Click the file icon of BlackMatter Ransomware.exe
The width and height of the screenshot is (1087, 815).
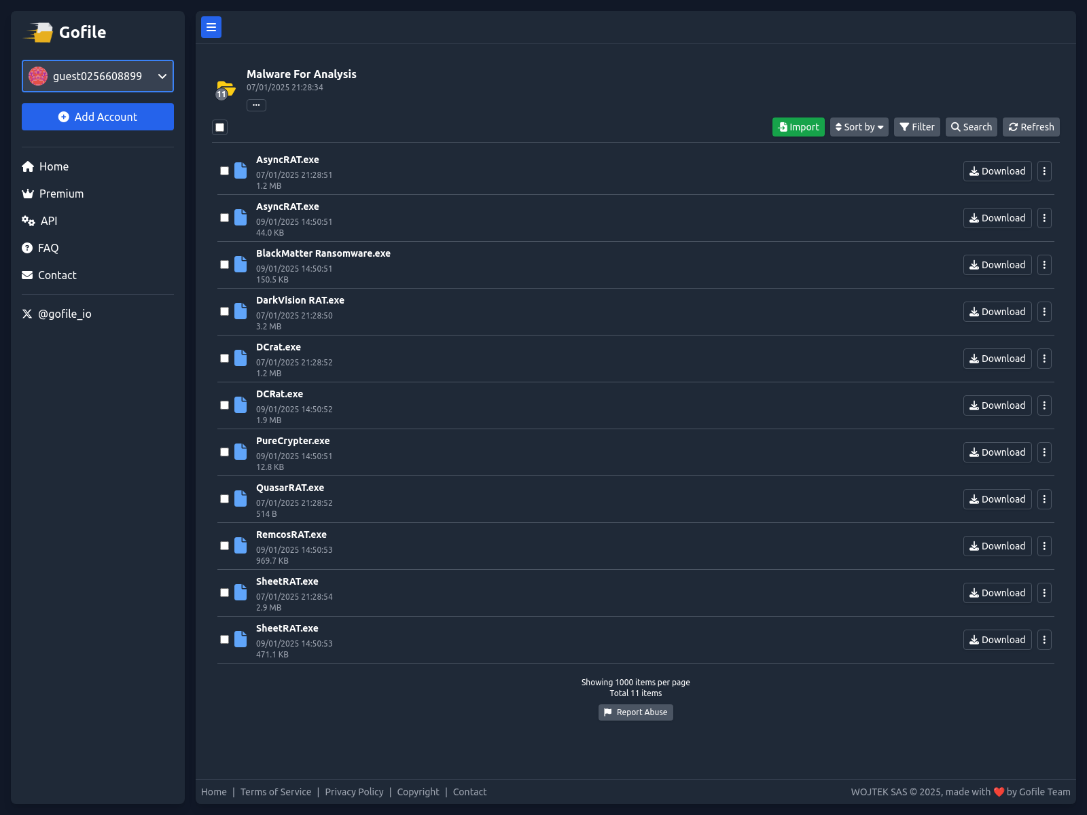[x=240, y=264]
